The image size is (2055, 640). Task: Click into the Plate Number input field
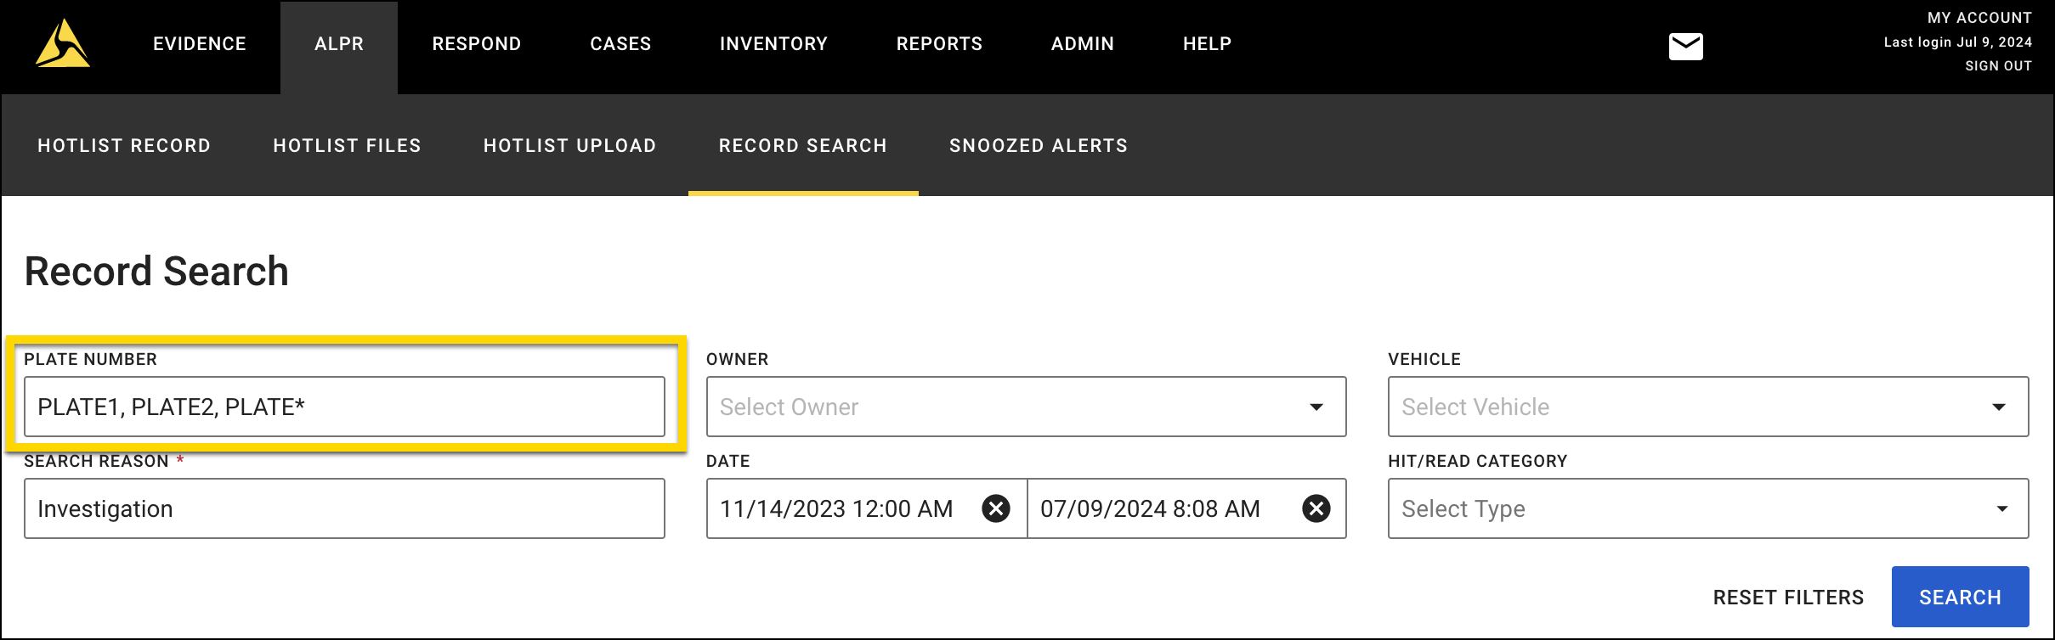pos(344,407)
